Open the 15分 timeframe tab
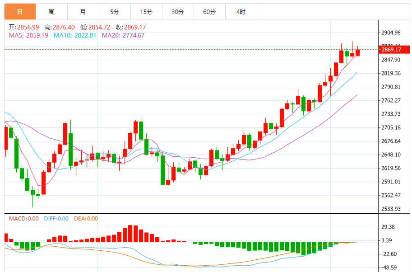This screenshot has height=272, width=412. (146, 12)
